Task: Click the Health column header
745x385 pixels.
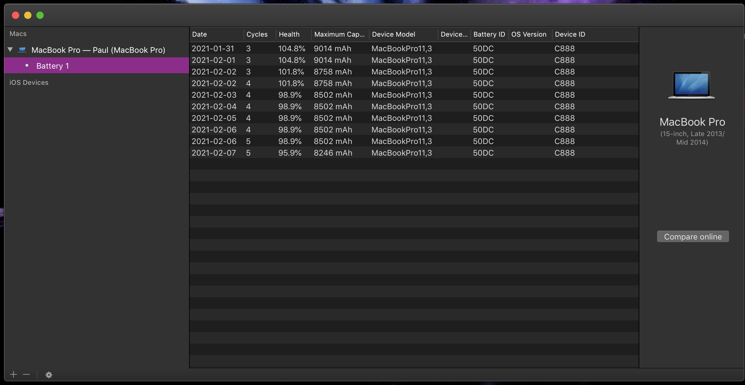Action: [x=289, y=34]
